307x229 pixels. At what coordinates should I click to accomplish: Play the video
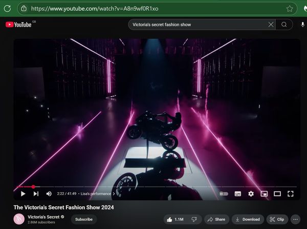point(23,194)
